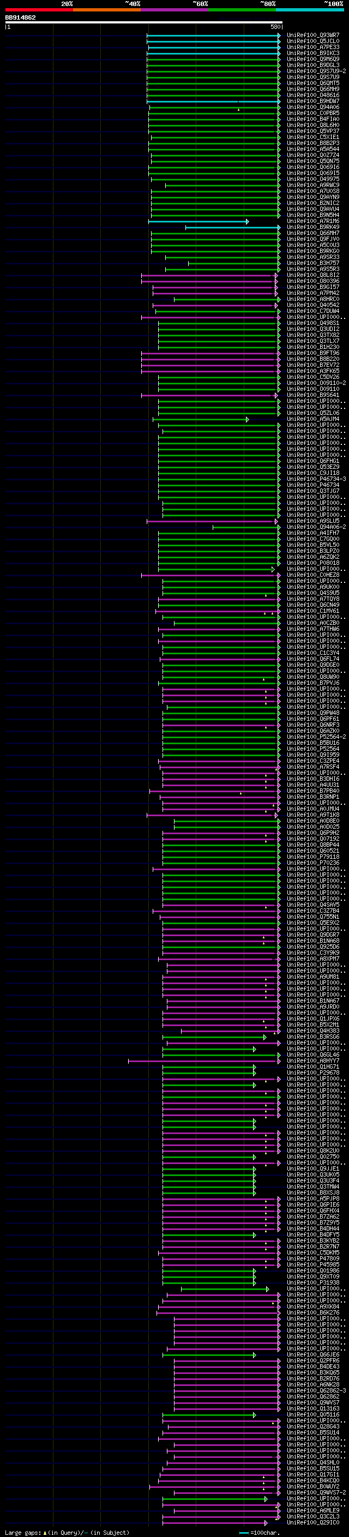Select the UniRef100_C7DUW4 label
Screen dimensions: 349x1537
tap(312, 311)
